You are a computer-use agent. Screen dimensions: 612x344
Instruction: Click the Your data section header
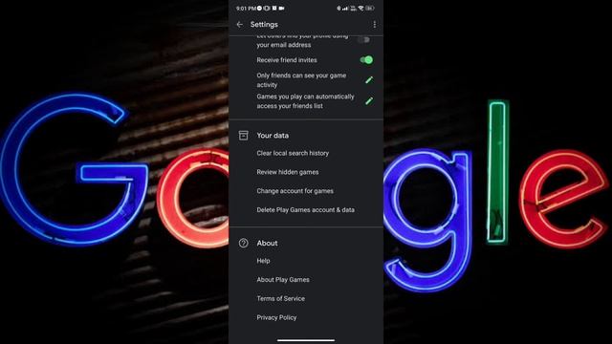pyautogui.click(x=273, y=136)
